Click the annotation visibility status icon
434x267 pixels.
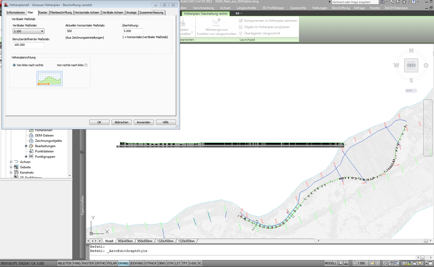pos(372,263)
